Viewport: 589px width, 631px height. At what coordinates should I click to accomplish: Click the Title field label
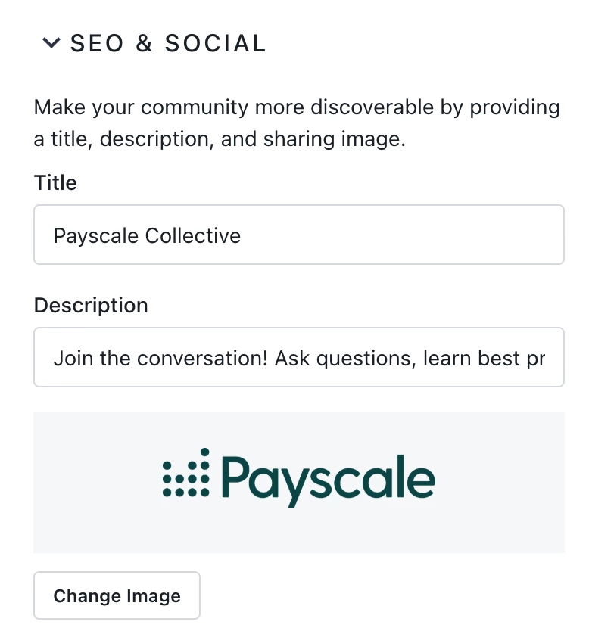coord(55,182)
